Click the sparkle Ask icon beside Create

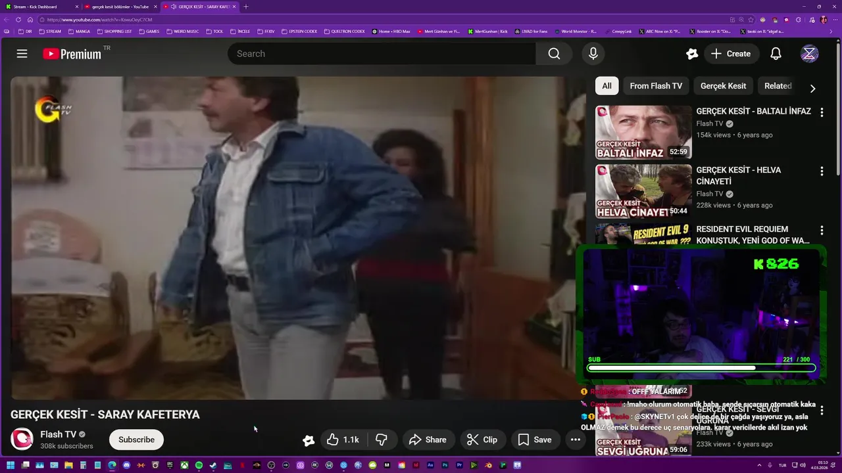point(691,54)
